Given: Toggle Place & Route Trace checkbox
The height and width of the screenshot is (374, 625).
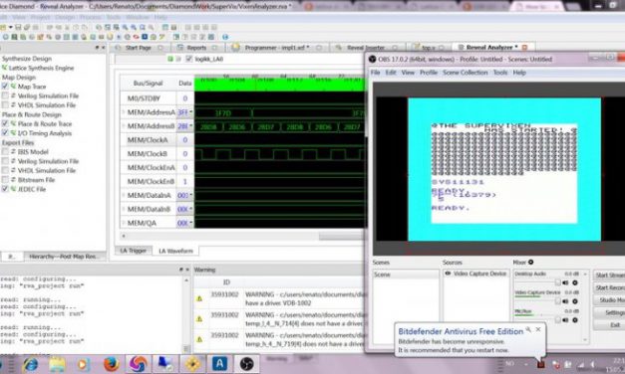Looking at the screenshot, I should tap(5, 123).
